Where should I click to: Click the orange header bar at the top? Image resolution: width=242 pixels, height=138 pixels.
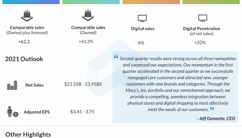click(x=151, y=2)
